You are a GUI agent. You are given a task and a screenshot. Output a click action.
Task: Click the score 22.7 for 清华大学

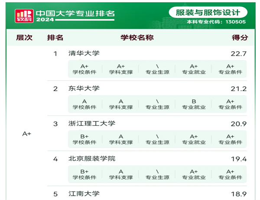(x=239, y=54)
